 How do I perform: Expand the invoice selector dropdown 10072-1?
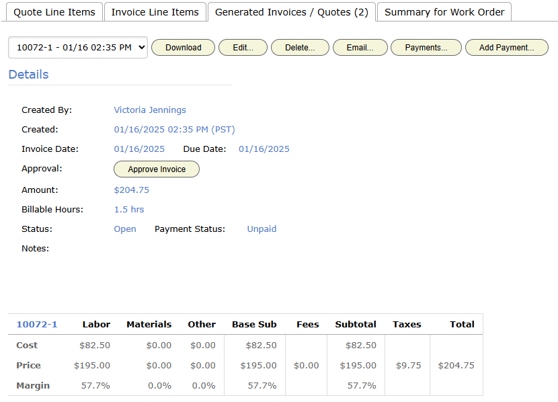(78, 47)
